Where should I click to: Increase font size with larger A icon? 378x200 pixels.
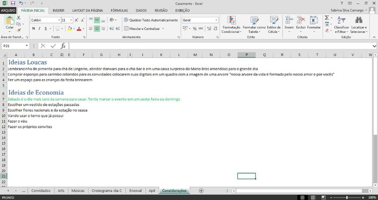[x=77, y=20]
